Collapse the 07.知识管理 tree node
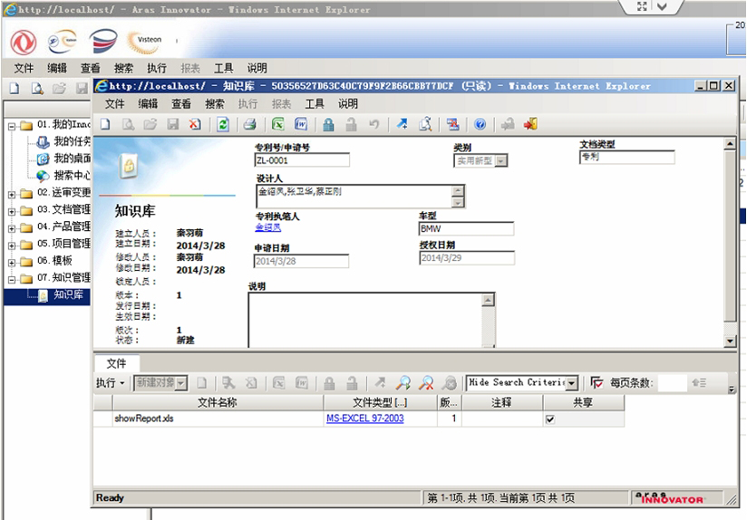The height and width of the screenshot is (520, 747). (x=12, y=279)
